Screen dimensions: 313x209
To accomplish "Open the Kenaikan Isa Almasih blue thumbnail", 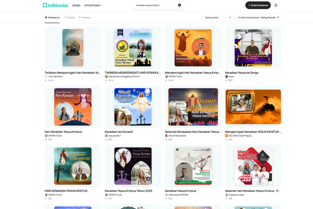I will (x=133, y=107).
